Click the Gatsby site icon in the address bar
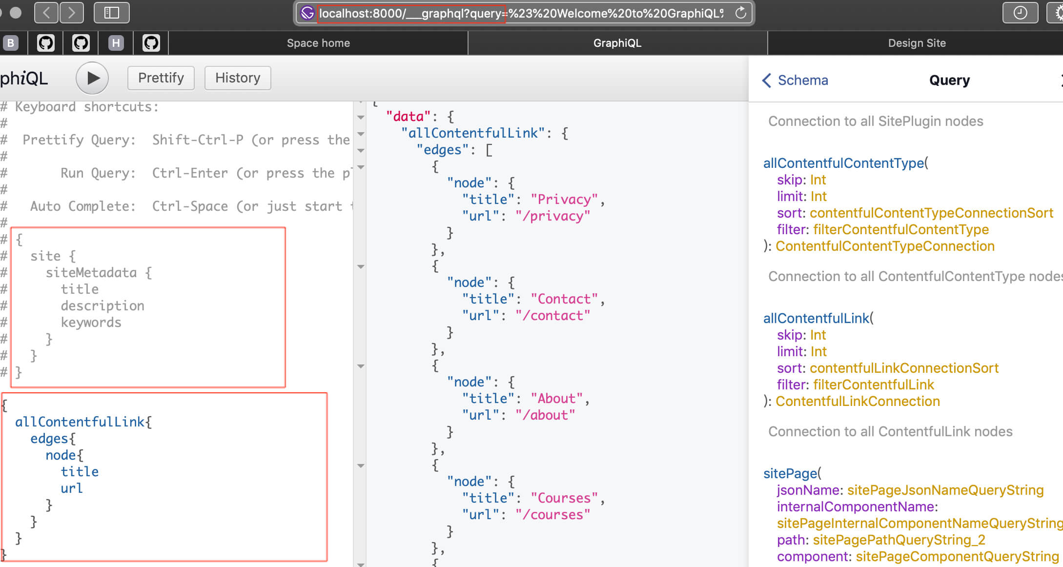 (307, 13)
